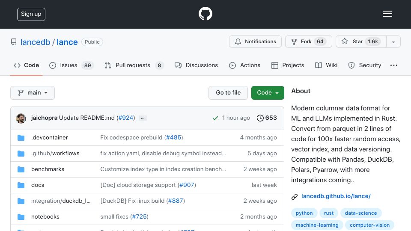Click the benchmarks folder icon

21,169
